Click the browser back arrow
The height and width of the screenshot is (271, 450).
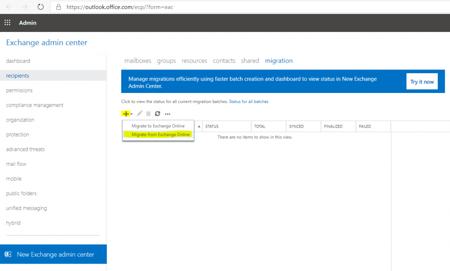[9, 7]
